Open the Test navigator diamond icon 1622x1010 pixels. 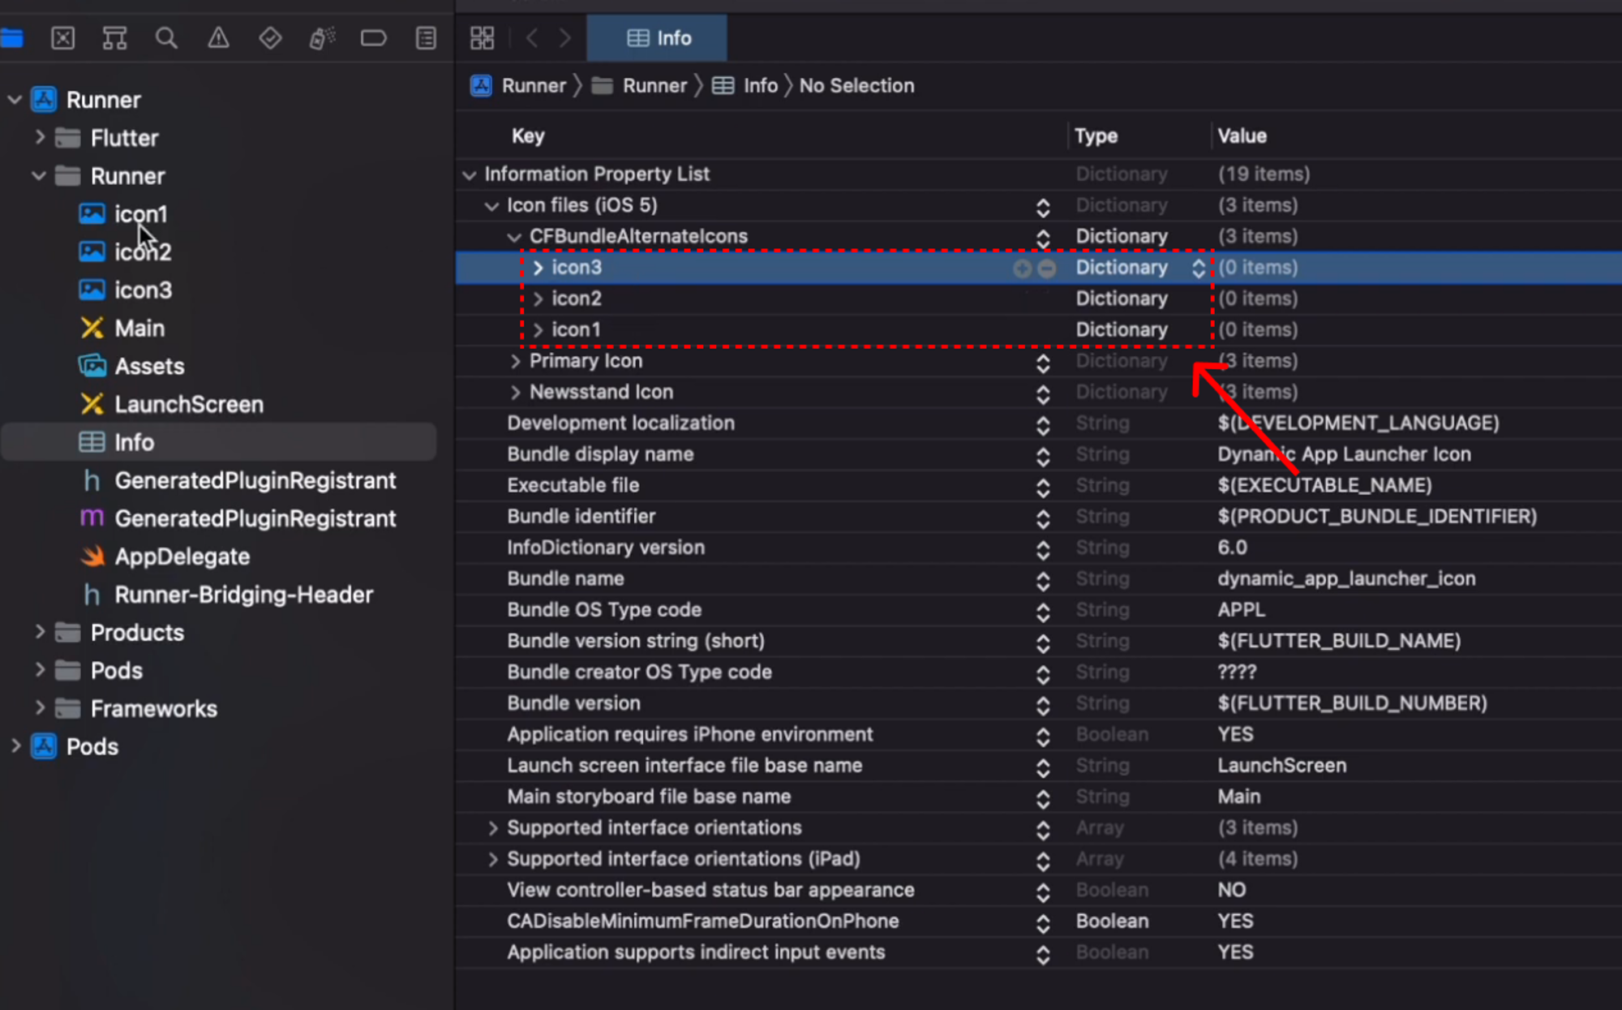click(x=270, y=38)
